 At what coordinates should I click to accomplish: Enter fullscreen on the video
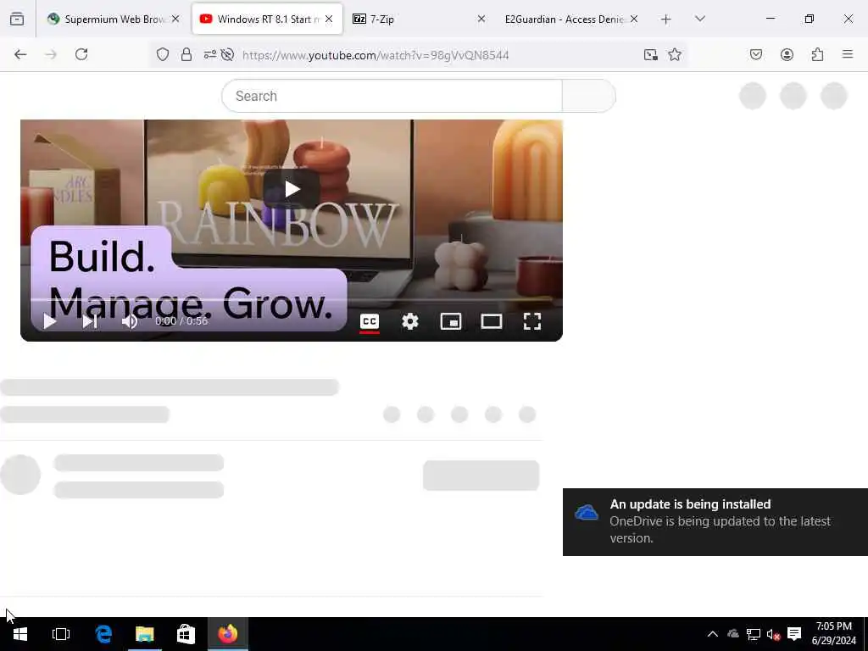pos(532,321)
